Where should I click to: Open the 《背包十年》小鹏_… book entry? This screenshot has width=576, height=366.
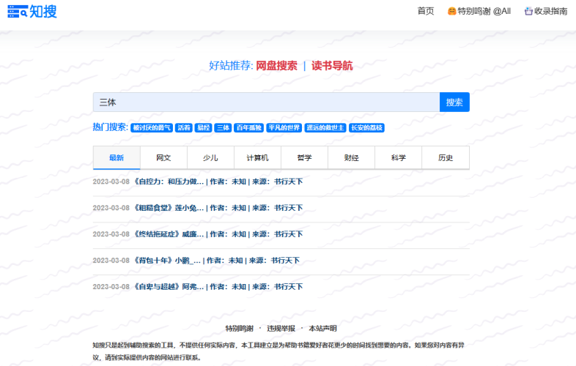point(216,261)
